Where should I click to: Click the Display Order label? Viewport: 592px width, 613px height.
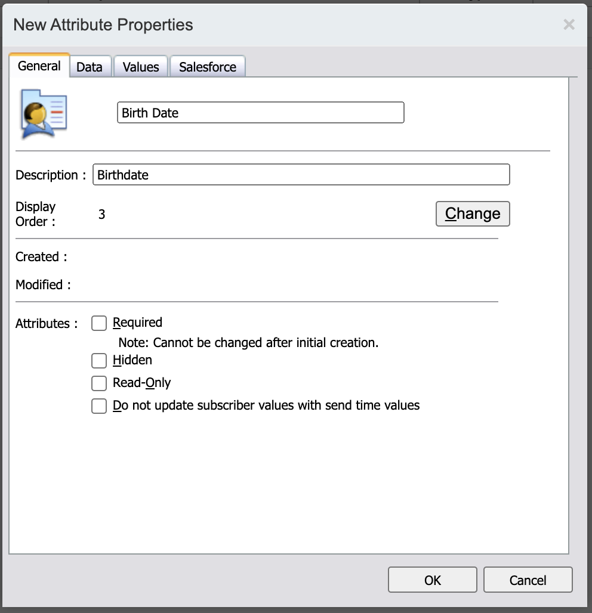(x=36, y=214)
